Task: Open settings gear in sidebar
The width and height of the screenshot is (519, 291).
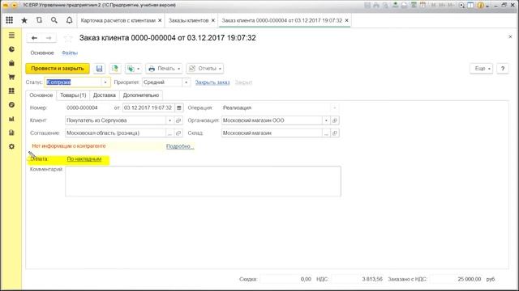Action: point(11,146)
